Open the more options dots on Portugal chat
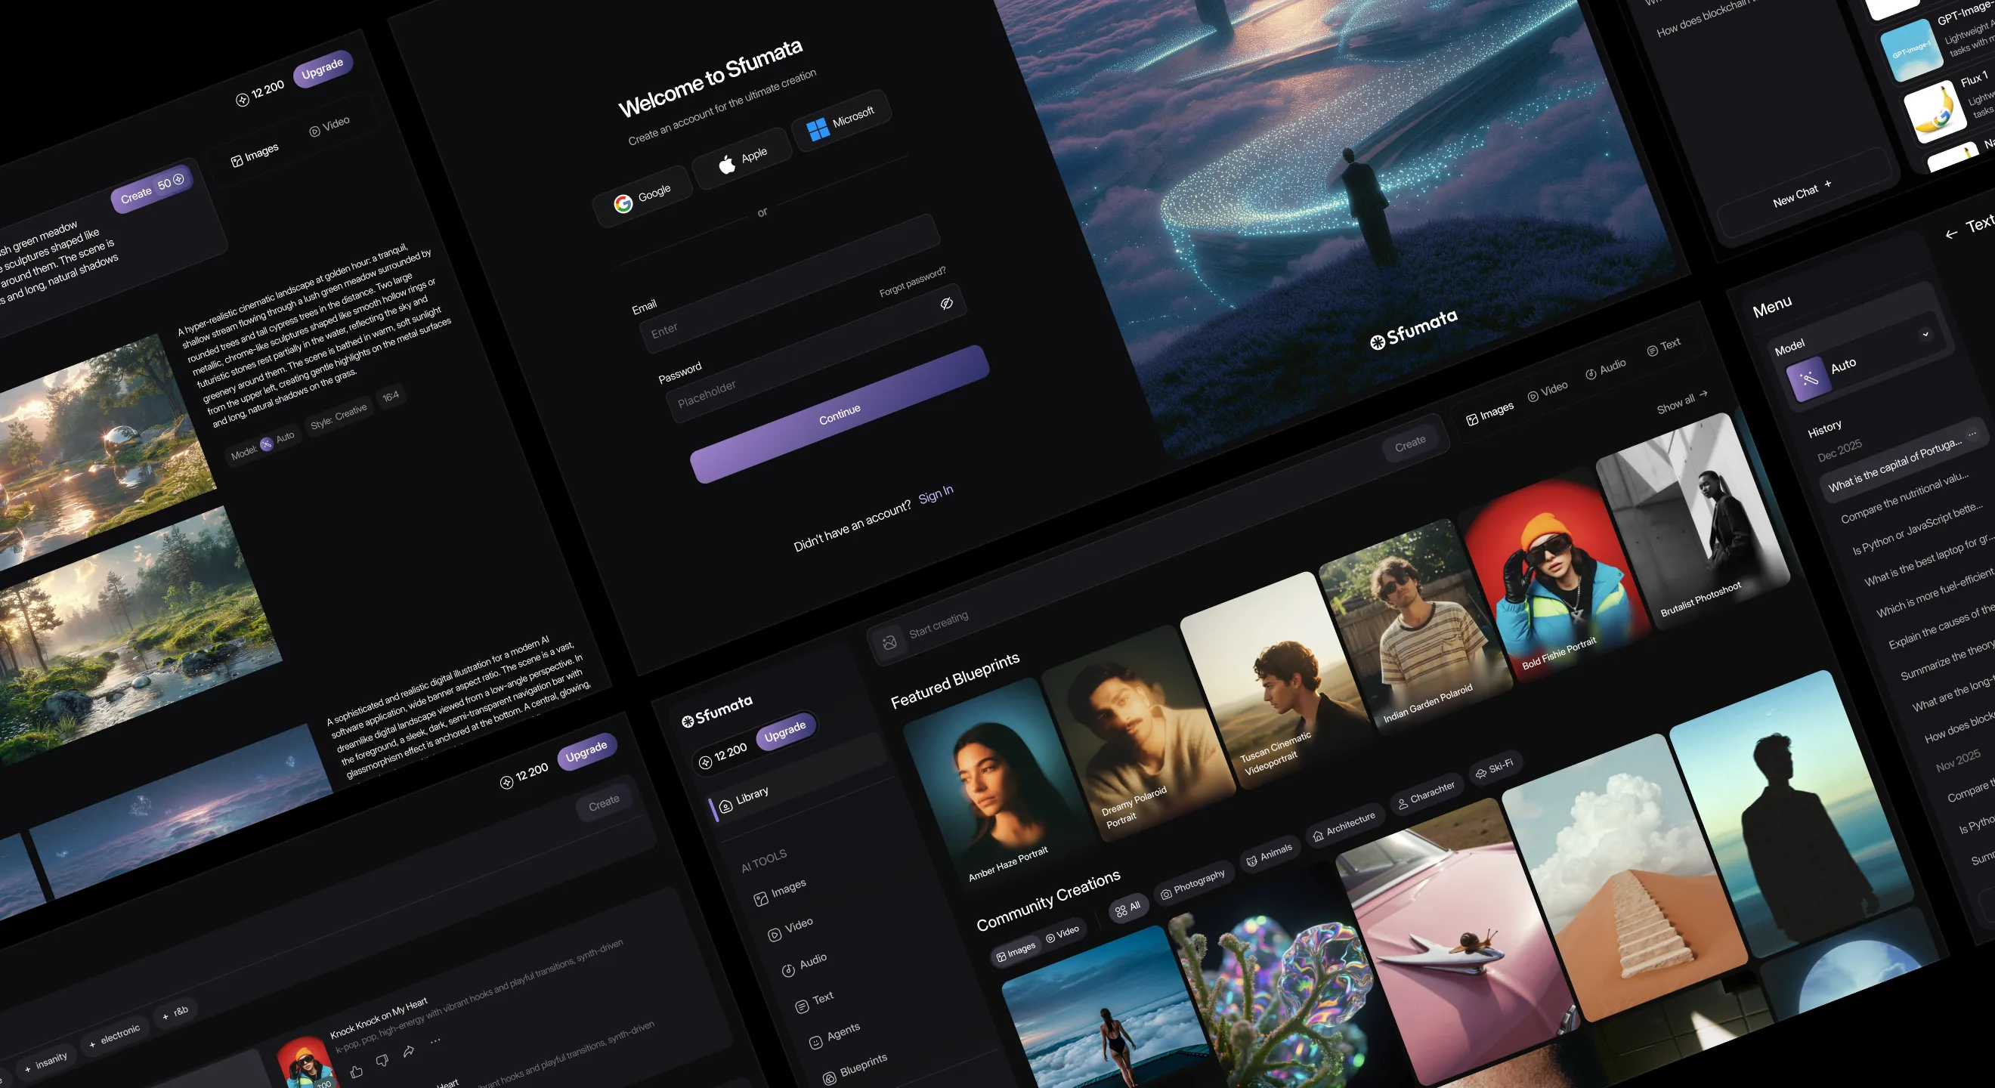Screen dimensions: 1995x1088 coord(1972,433)
